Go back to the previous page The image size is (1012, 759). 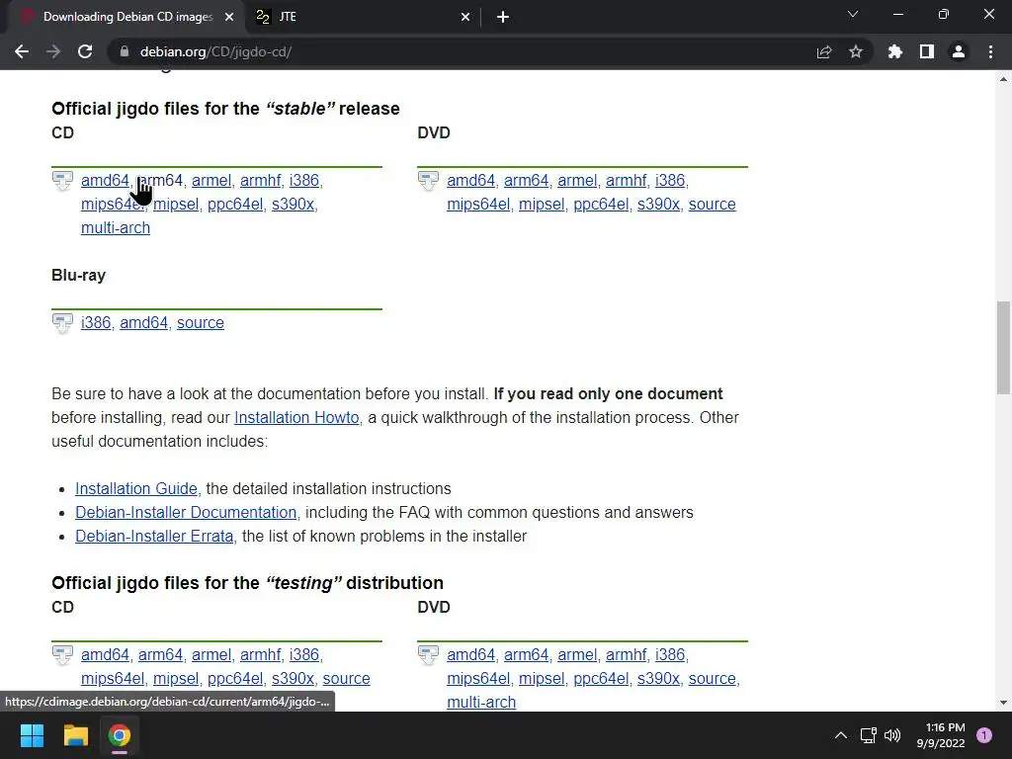pyautogui.click(x=22, y=51)
